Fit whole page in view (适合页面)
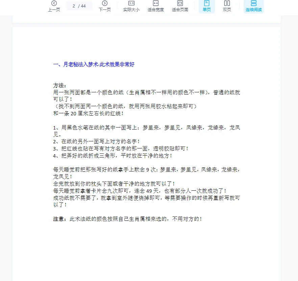 pos(180,6)
